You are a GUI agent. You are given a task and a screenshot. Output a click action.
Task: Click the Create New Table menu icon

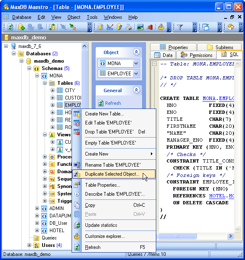[x=77, y=114]
